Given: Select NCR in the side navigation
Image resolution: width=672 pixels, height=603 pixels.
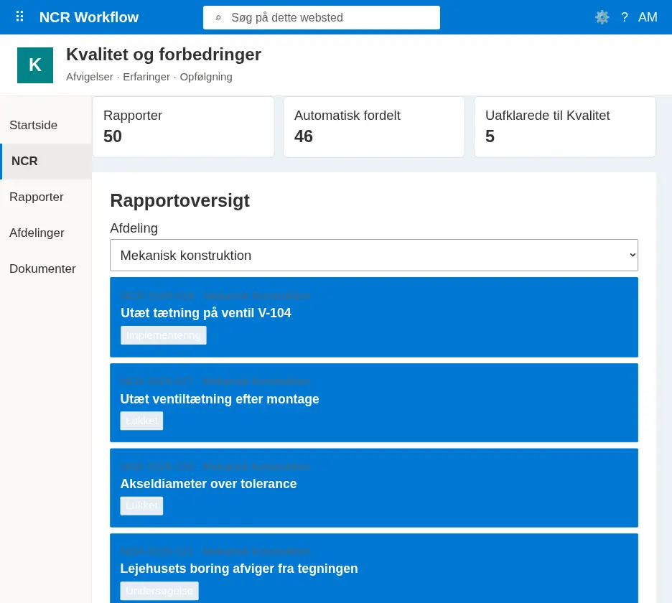Looking at the screenshot, I should (46, 161).
